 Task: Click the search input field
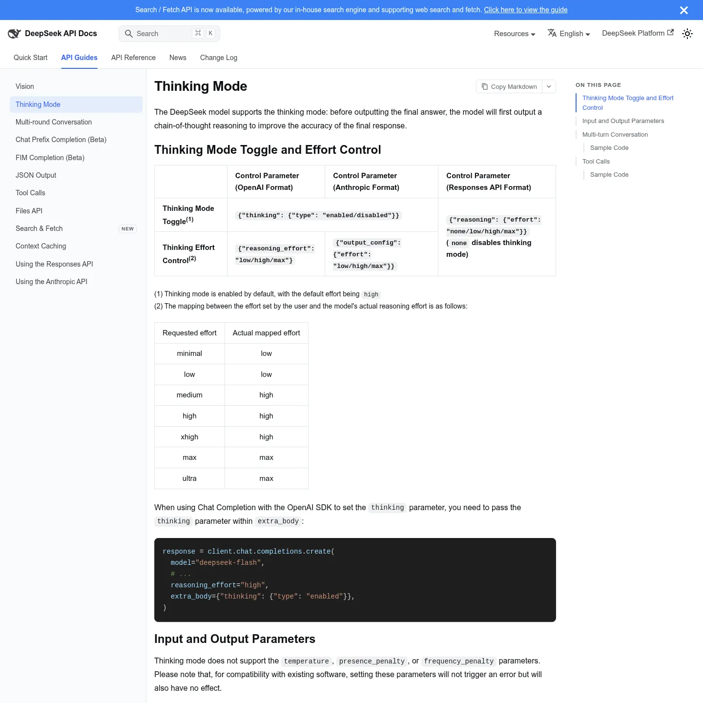click(x=169, y=34)
